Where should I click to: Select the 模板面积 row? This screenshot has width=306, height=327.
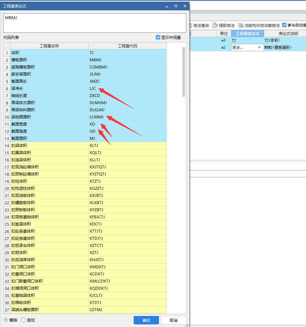tap(89, 60)
